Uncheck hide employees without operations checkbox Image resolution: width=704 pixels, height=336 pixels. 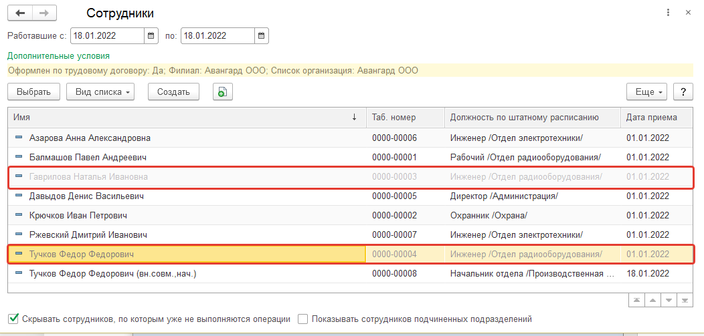(x=13, y=319)
